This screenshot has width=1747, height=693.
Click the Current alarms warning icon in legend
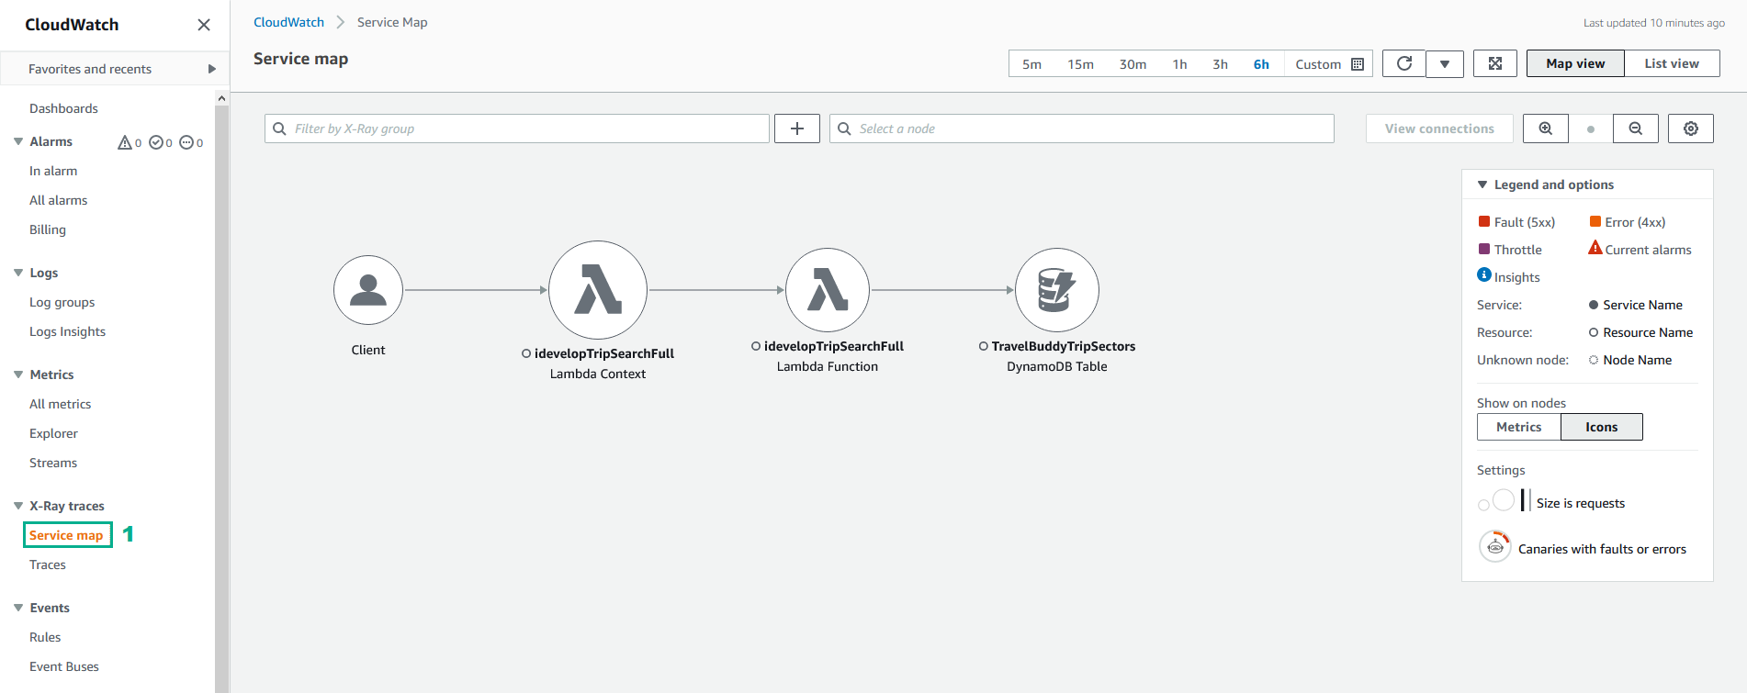(1595, 248)
